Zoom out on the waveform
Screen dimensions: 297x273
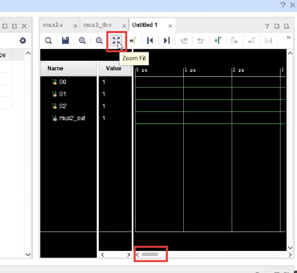click(x=99, y=41)
